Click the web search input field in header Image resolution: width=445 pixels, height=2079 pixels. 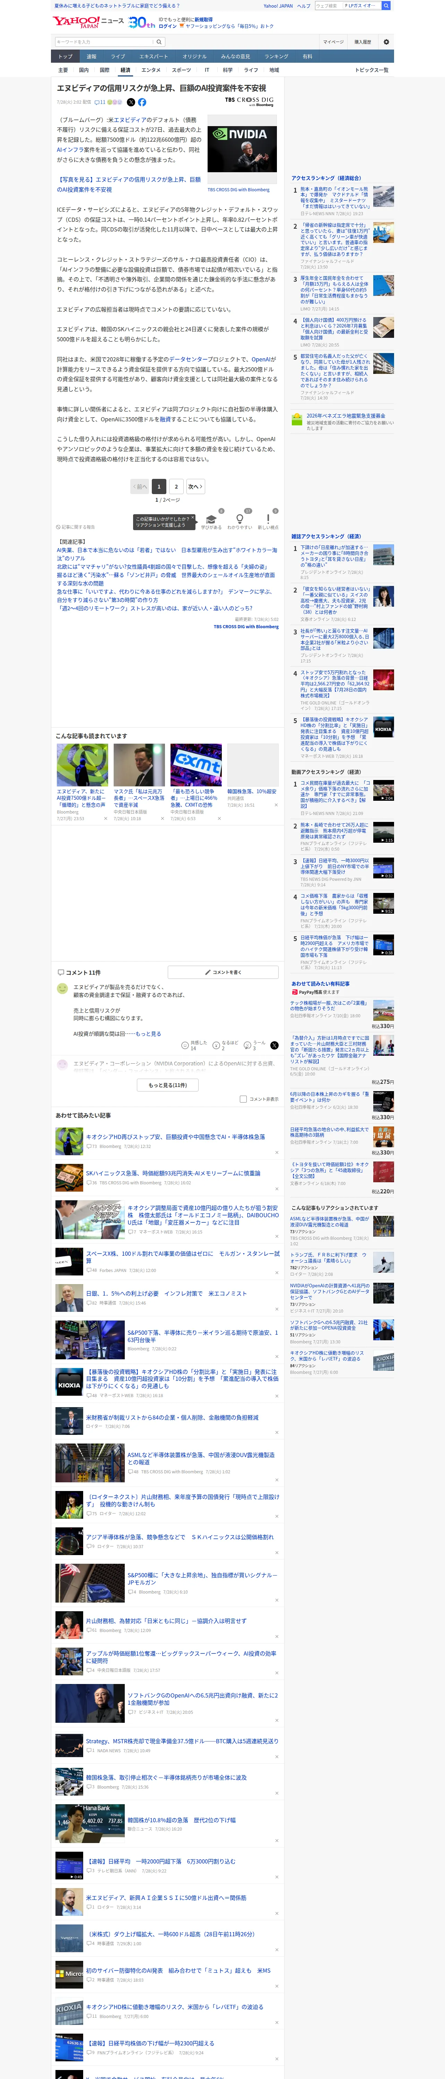tap(328, 6)
